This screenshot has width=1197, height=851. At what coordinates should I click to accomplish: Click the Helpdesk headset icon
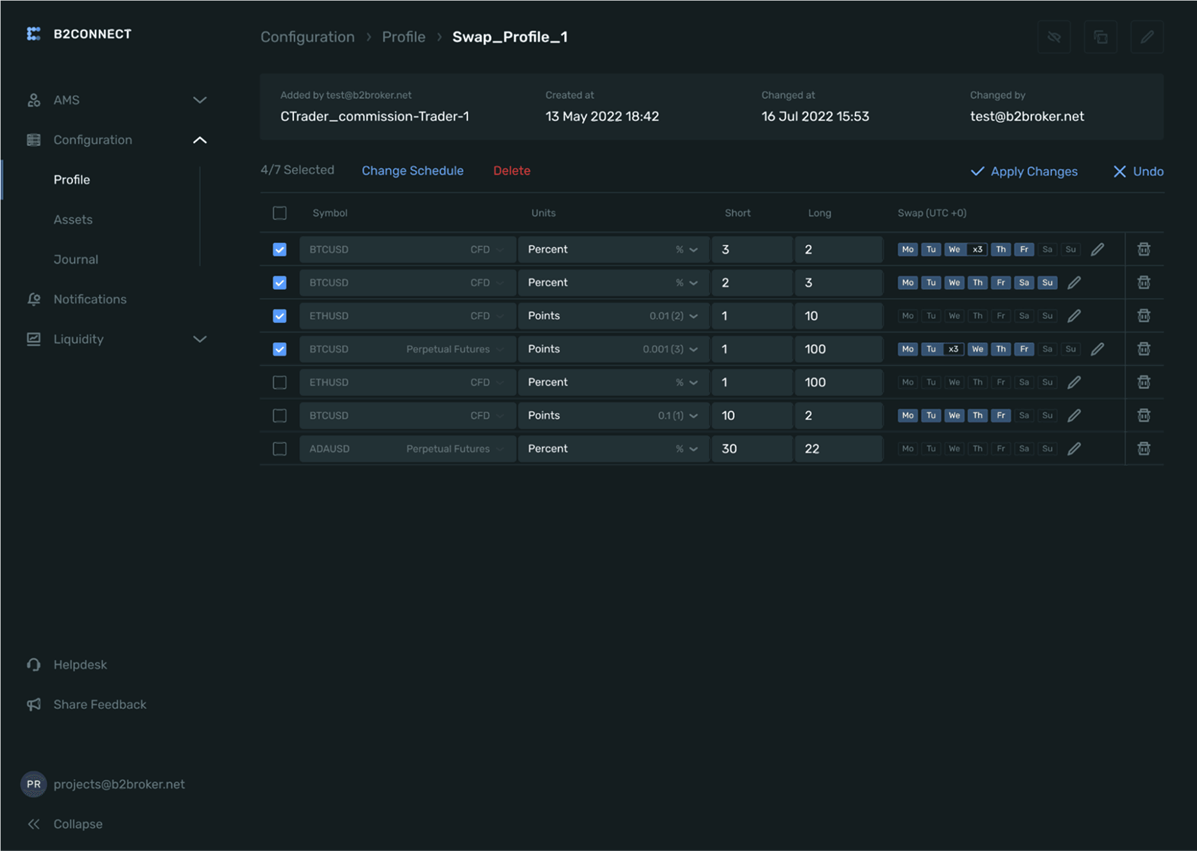coord(34,665)
